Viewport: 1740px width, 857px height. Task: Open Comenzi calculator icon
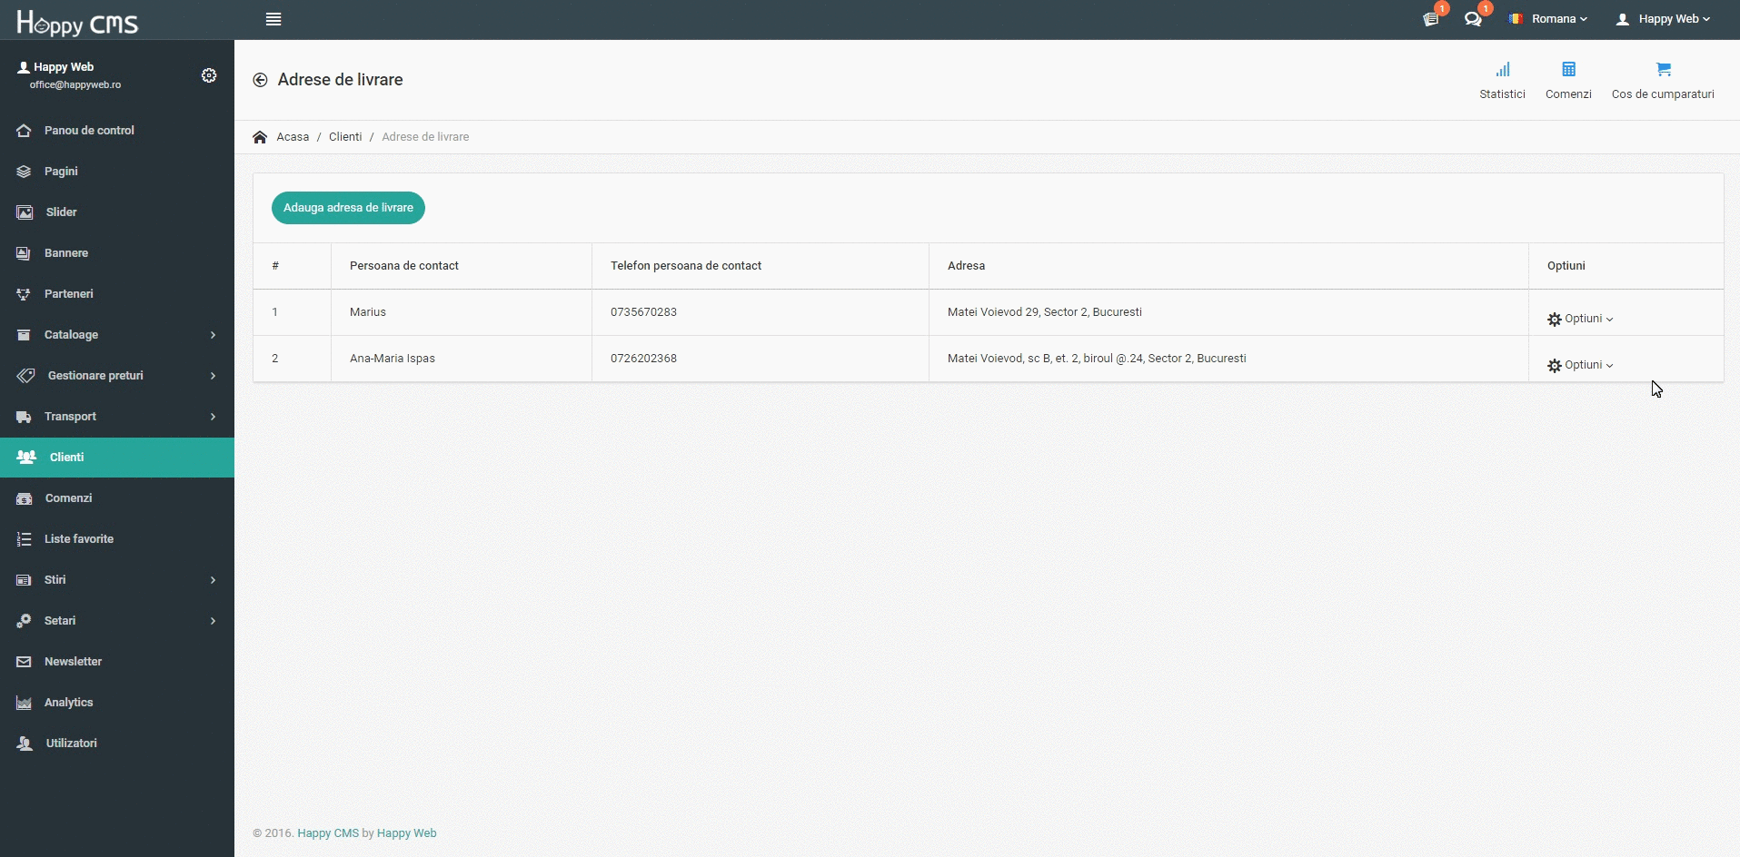point(1568,69)
